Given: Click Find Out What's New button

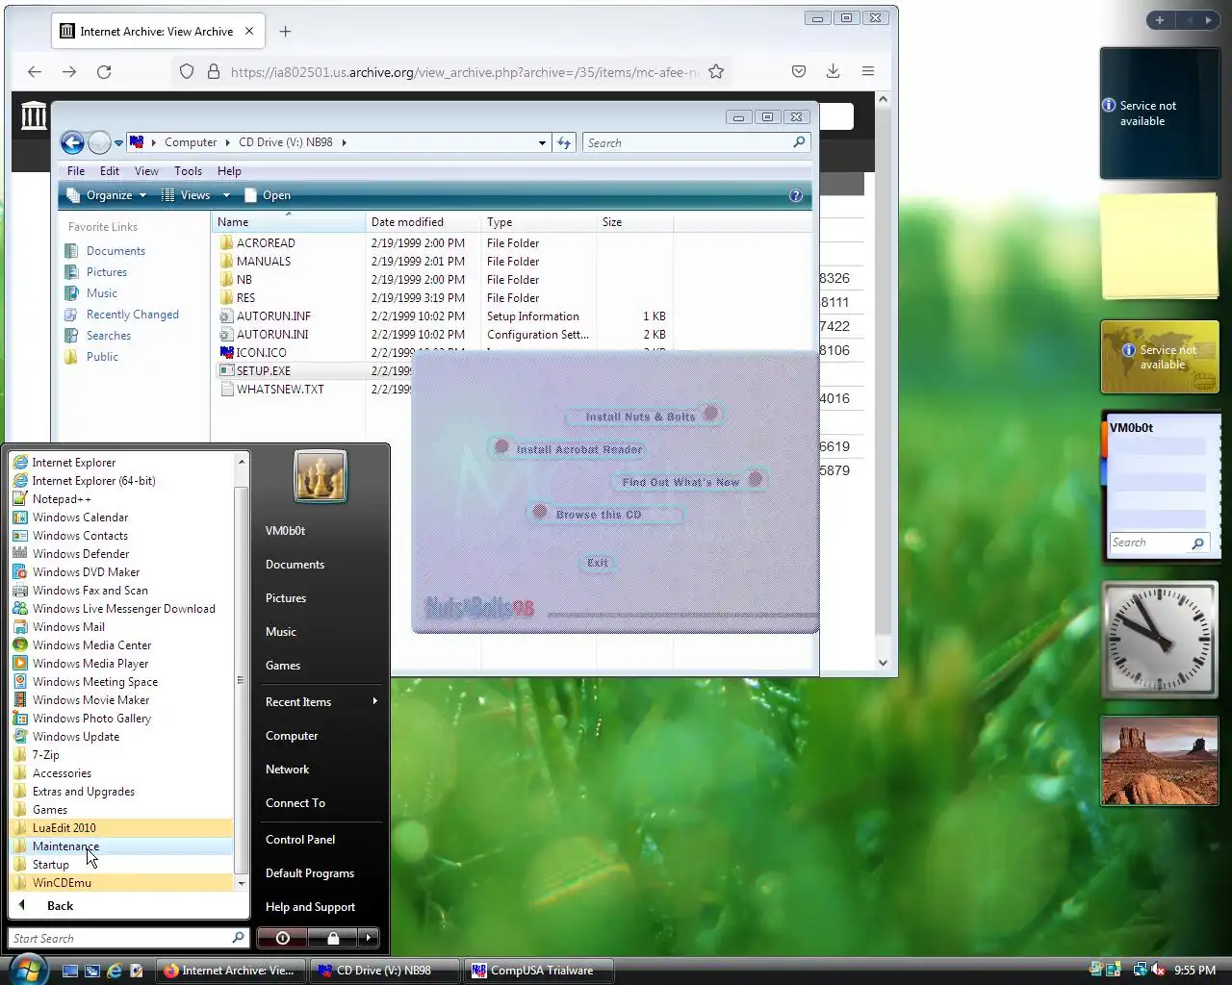Looking at the screenshot, I should coord(691,481).
